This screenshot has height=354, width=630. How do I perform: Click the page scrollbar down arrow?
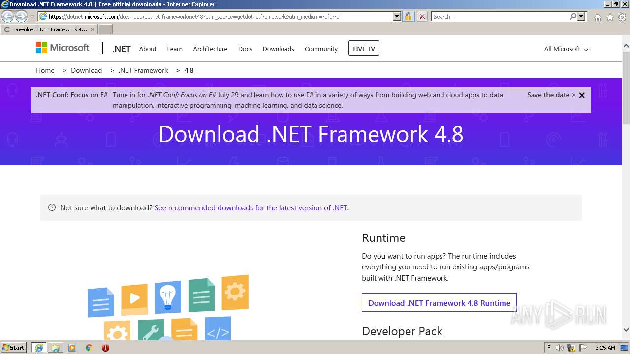(626, 330)
